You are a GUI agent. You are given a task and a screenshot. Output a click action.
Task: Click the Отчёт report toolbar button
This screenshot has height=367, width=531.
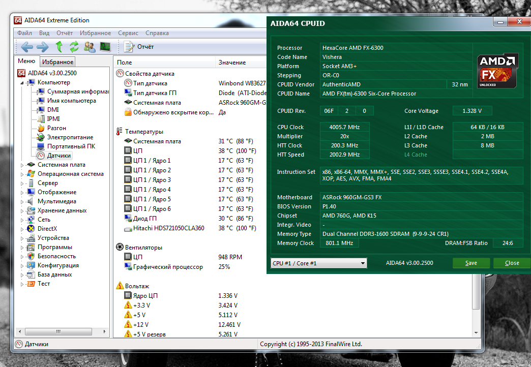139,47
